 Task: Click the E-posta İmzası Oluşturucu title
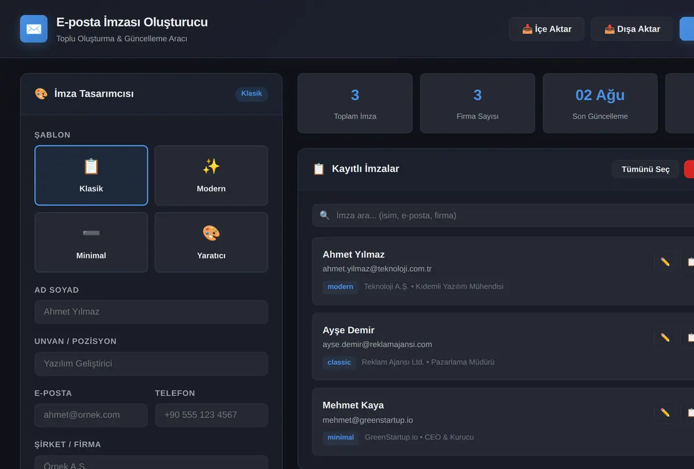(x=132, y=23)
